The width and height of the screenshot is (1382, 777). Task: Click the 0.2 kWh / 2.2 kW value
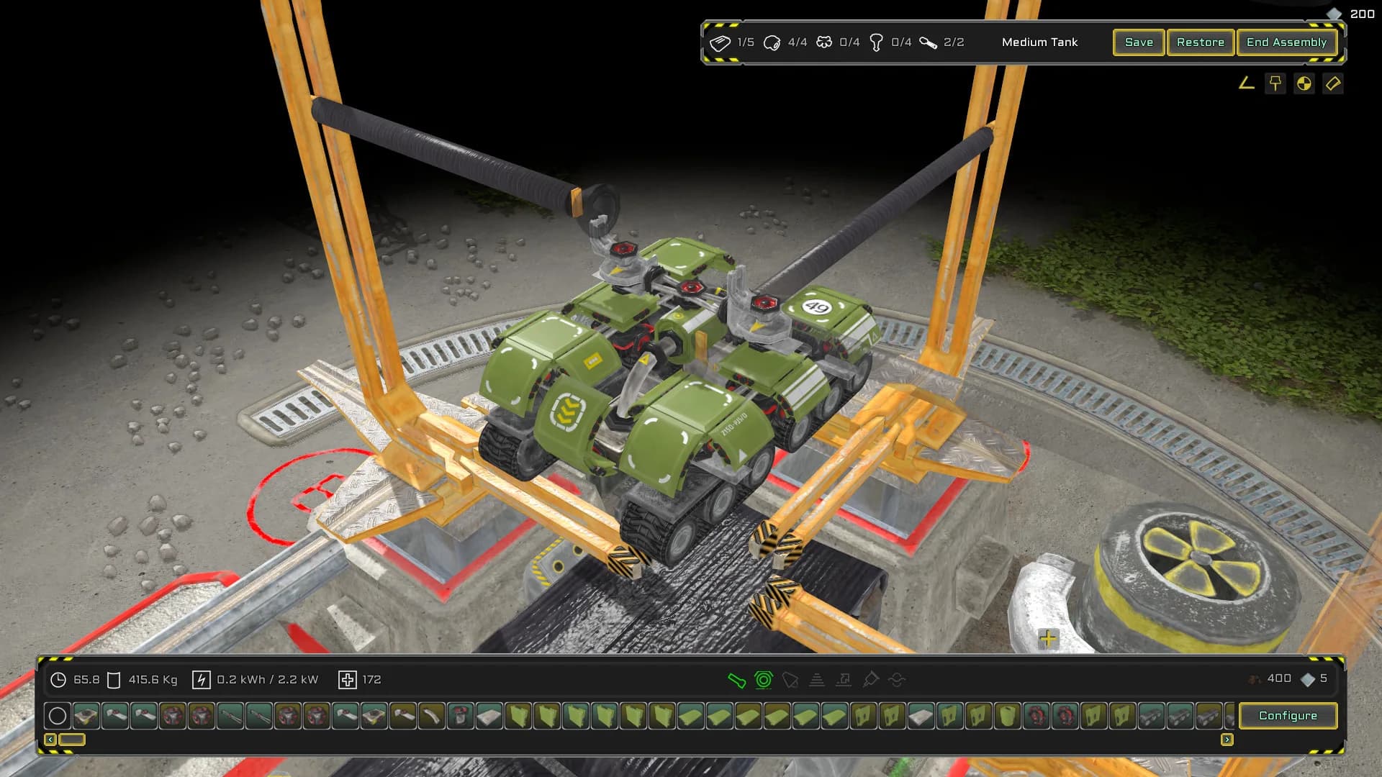click(267, 680)
